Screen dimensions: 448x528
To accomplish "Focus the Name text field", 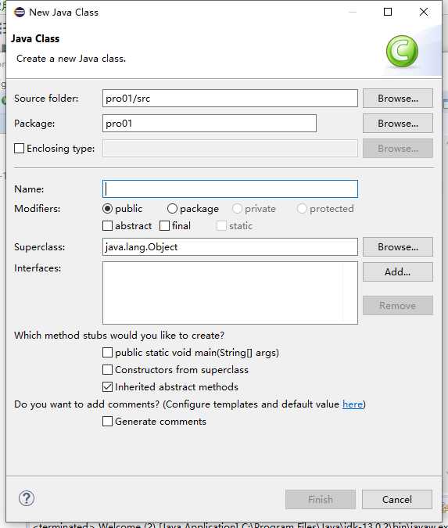I will point(230,189).
